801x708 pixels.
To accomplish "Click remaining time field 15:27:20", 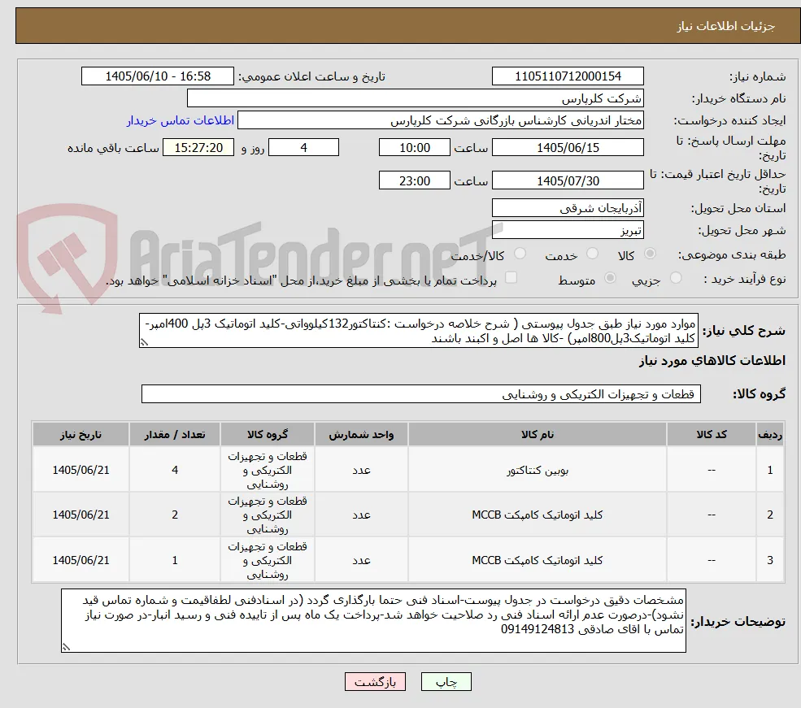I will (x=198, y=147).
